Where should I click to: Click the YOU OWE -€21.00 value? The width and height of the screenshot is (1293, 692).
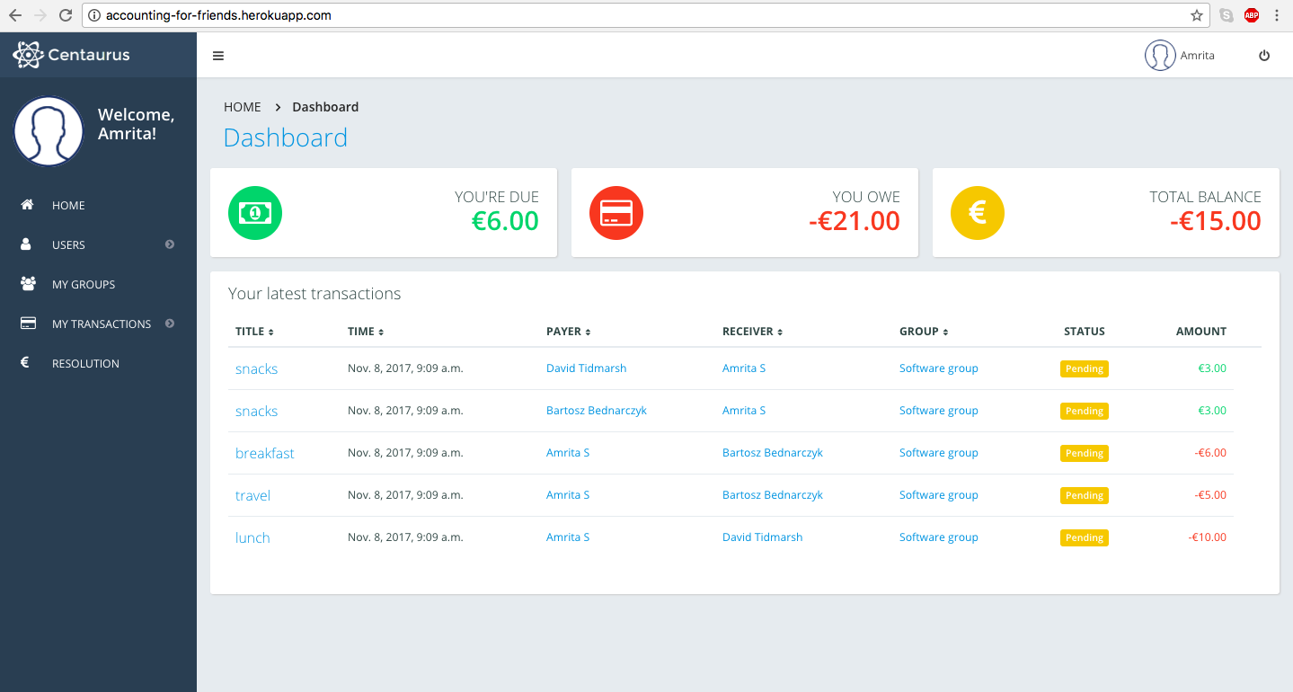click(855, 221)
